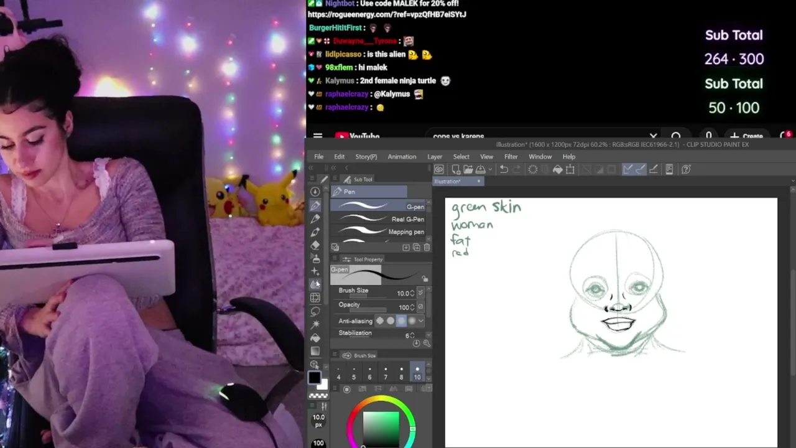Open the Animation menu
The height and width of the screenshot is (448, 796).
tap(402, 157)
